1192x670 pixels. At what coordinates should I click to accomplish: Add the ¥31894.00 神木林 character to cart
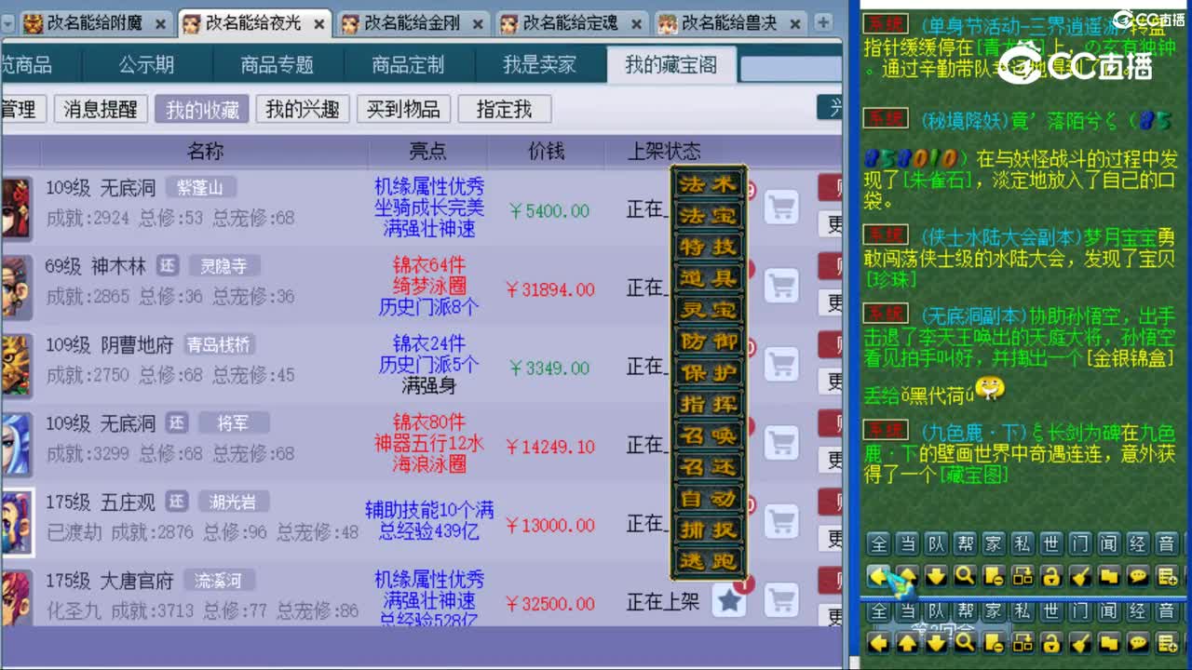click(781, 286)
